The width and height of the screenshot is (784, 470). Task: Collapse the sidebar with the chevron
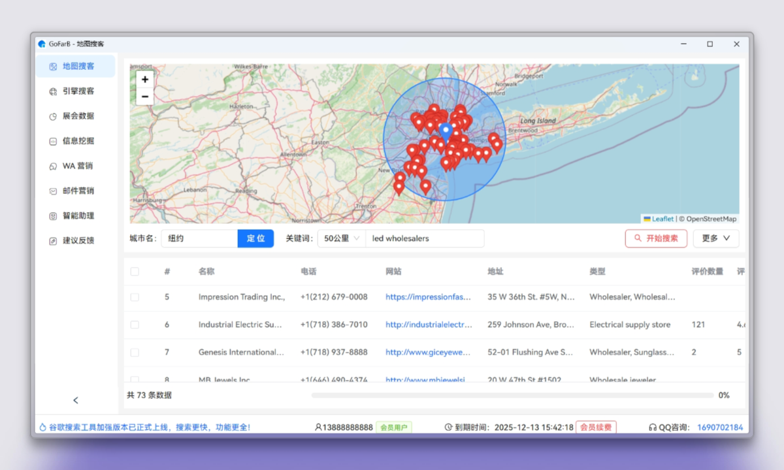point(76,400)
